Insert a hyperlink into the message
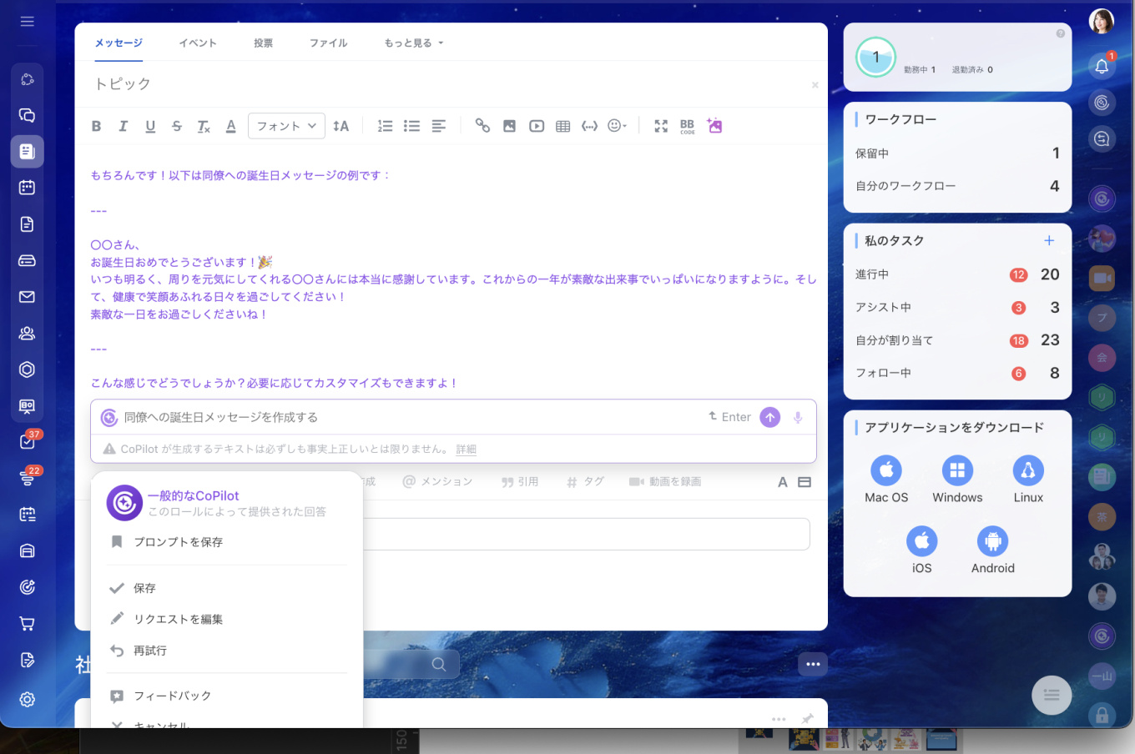 coord(483,126)
